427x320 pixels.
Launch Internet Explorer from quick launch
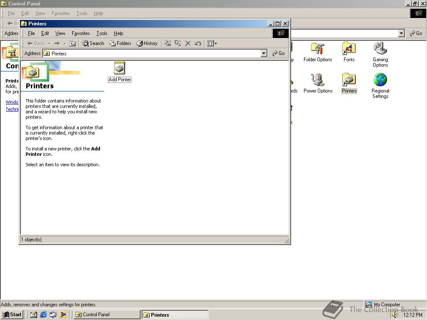pos(43,315)
